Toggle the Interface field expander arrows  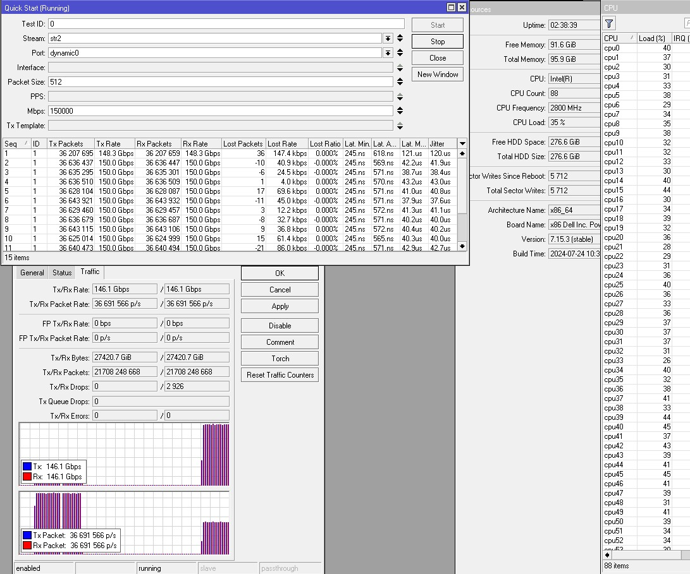coord(400,68)
